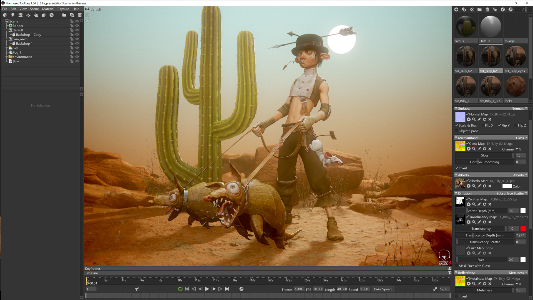The width and height of the screenshot is (533, 300).
Task: Toggle lock on Sky object
Action: coord(72,48)
